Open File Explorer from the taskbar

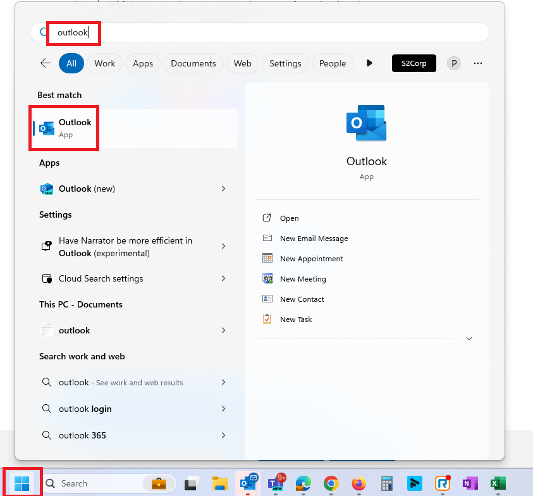click(x=219, y=483)
